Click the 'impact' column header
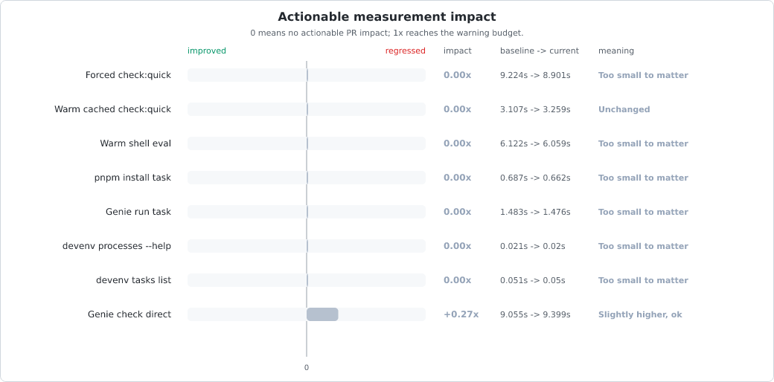This screenshot has height=382, width=774. coord(458,51)
